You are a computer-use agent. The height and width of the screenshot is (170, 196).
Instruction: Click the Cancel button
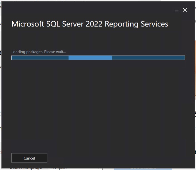click(29, 158)
